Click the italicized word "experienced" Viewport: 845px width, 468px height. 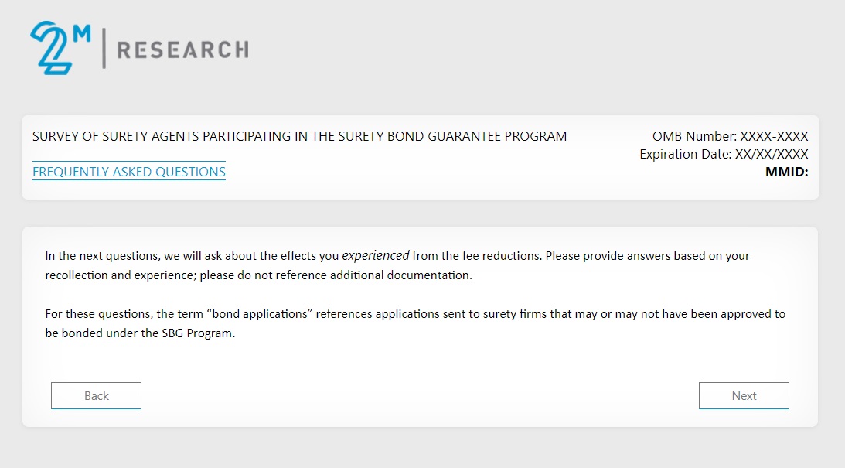pyautogui.click(x=376, y=256)
